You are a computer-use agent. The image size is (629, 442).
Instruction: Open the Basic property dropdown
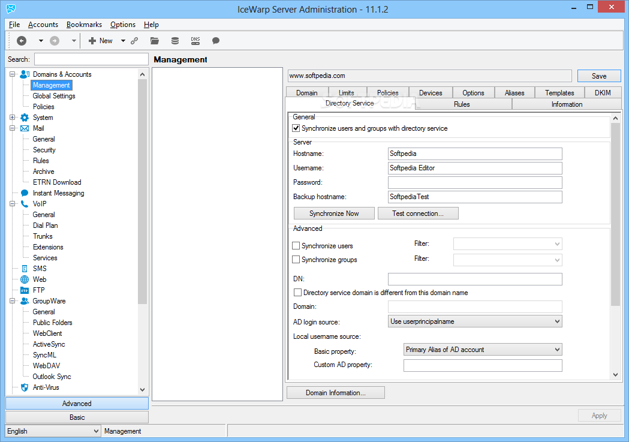click(483, 350)
